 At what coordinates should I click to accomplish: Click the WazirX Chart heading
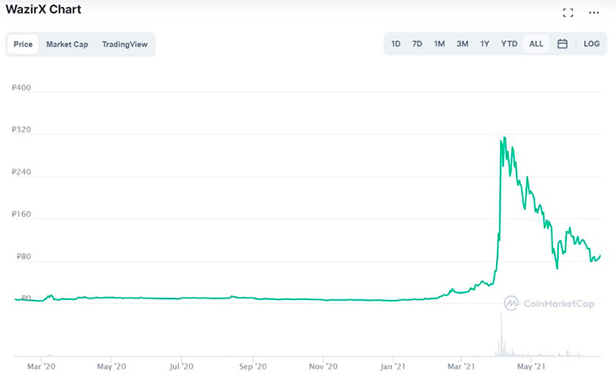click(43, 10)
